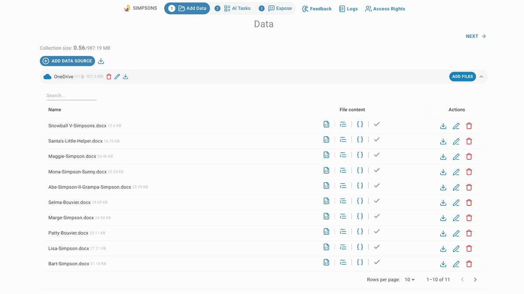This screenshot has width=524, height=294.
Task: Click the SIMPSONS collection logo
Action: pos(127,8)
